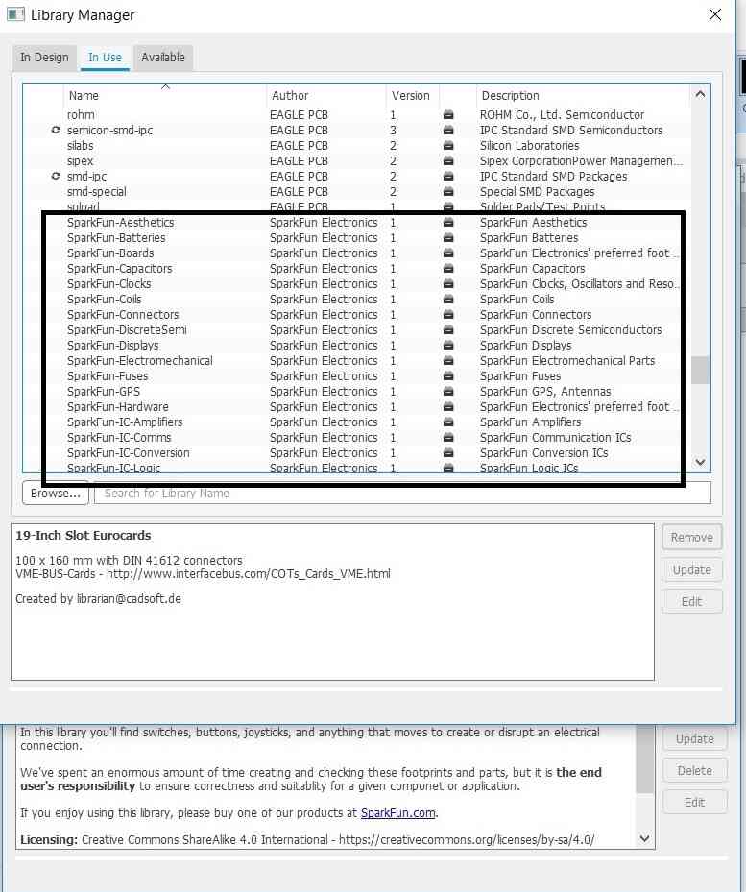Click the library icon in SparkFun-Clocks row
The height and width of the screenshot is (892, 746).
pyautogui.click(x=448, y=284)
